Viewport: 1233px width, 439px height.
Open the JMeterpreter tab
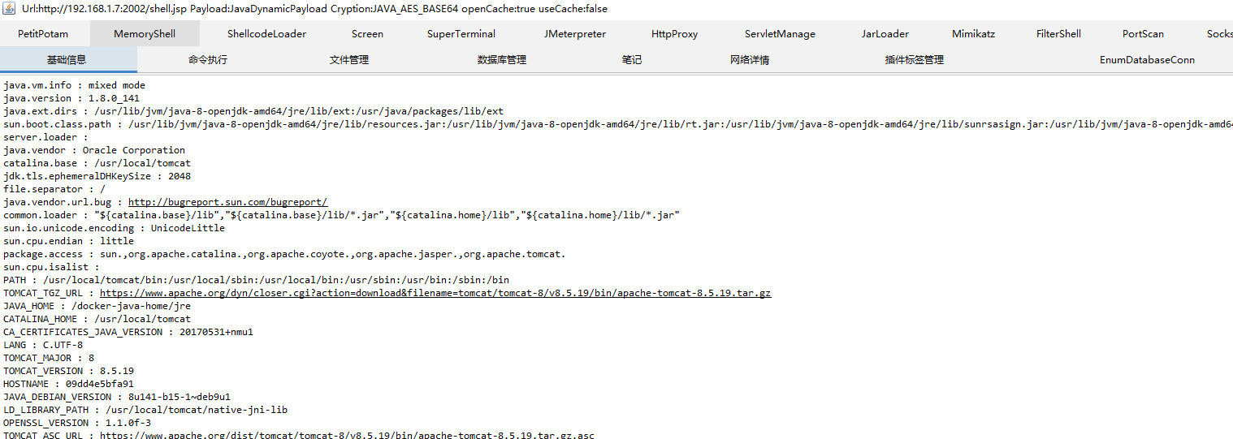tap(575, 34)
